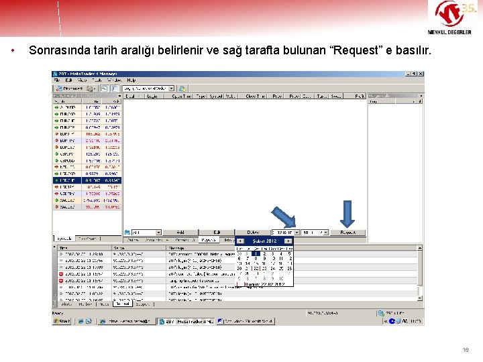This screenshot has width=483, height=362.
Task: Toggle the window layout toolbar icon
Action: [x=115, y=88]
